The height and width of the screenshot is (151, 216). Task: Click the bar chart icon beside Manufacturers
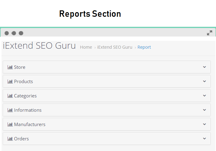tap(10, 125)
